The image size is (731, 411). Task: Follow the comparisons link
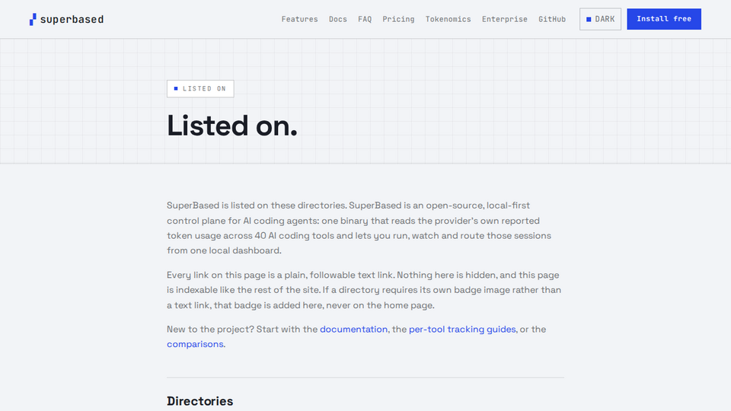pyautogui.click(x=195, y=344)
